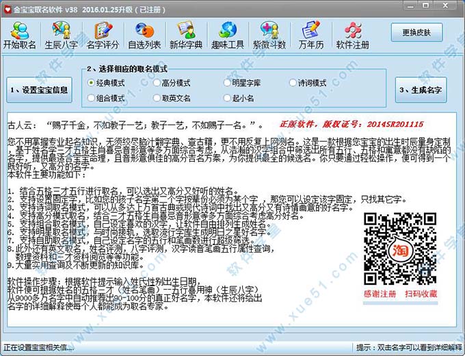Click the 扫码收藏 red text

[x=421, y=294]
